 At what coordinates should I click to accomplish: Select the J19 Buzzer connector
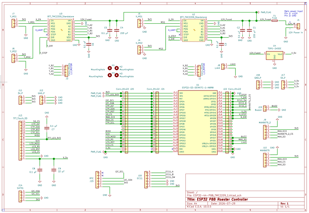(x=265, y=108)
